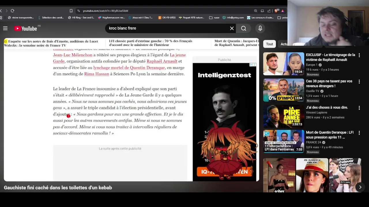Screen dimensions: 369x207
Task: Select the 'Tout' filter chip
Action: coord(269,44)
